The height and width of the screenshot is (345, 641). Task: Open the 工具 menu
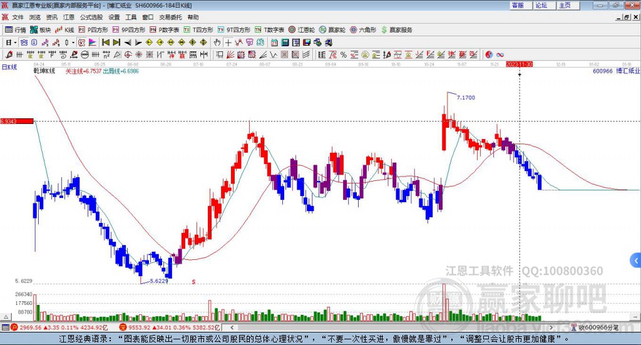[131, 17]
